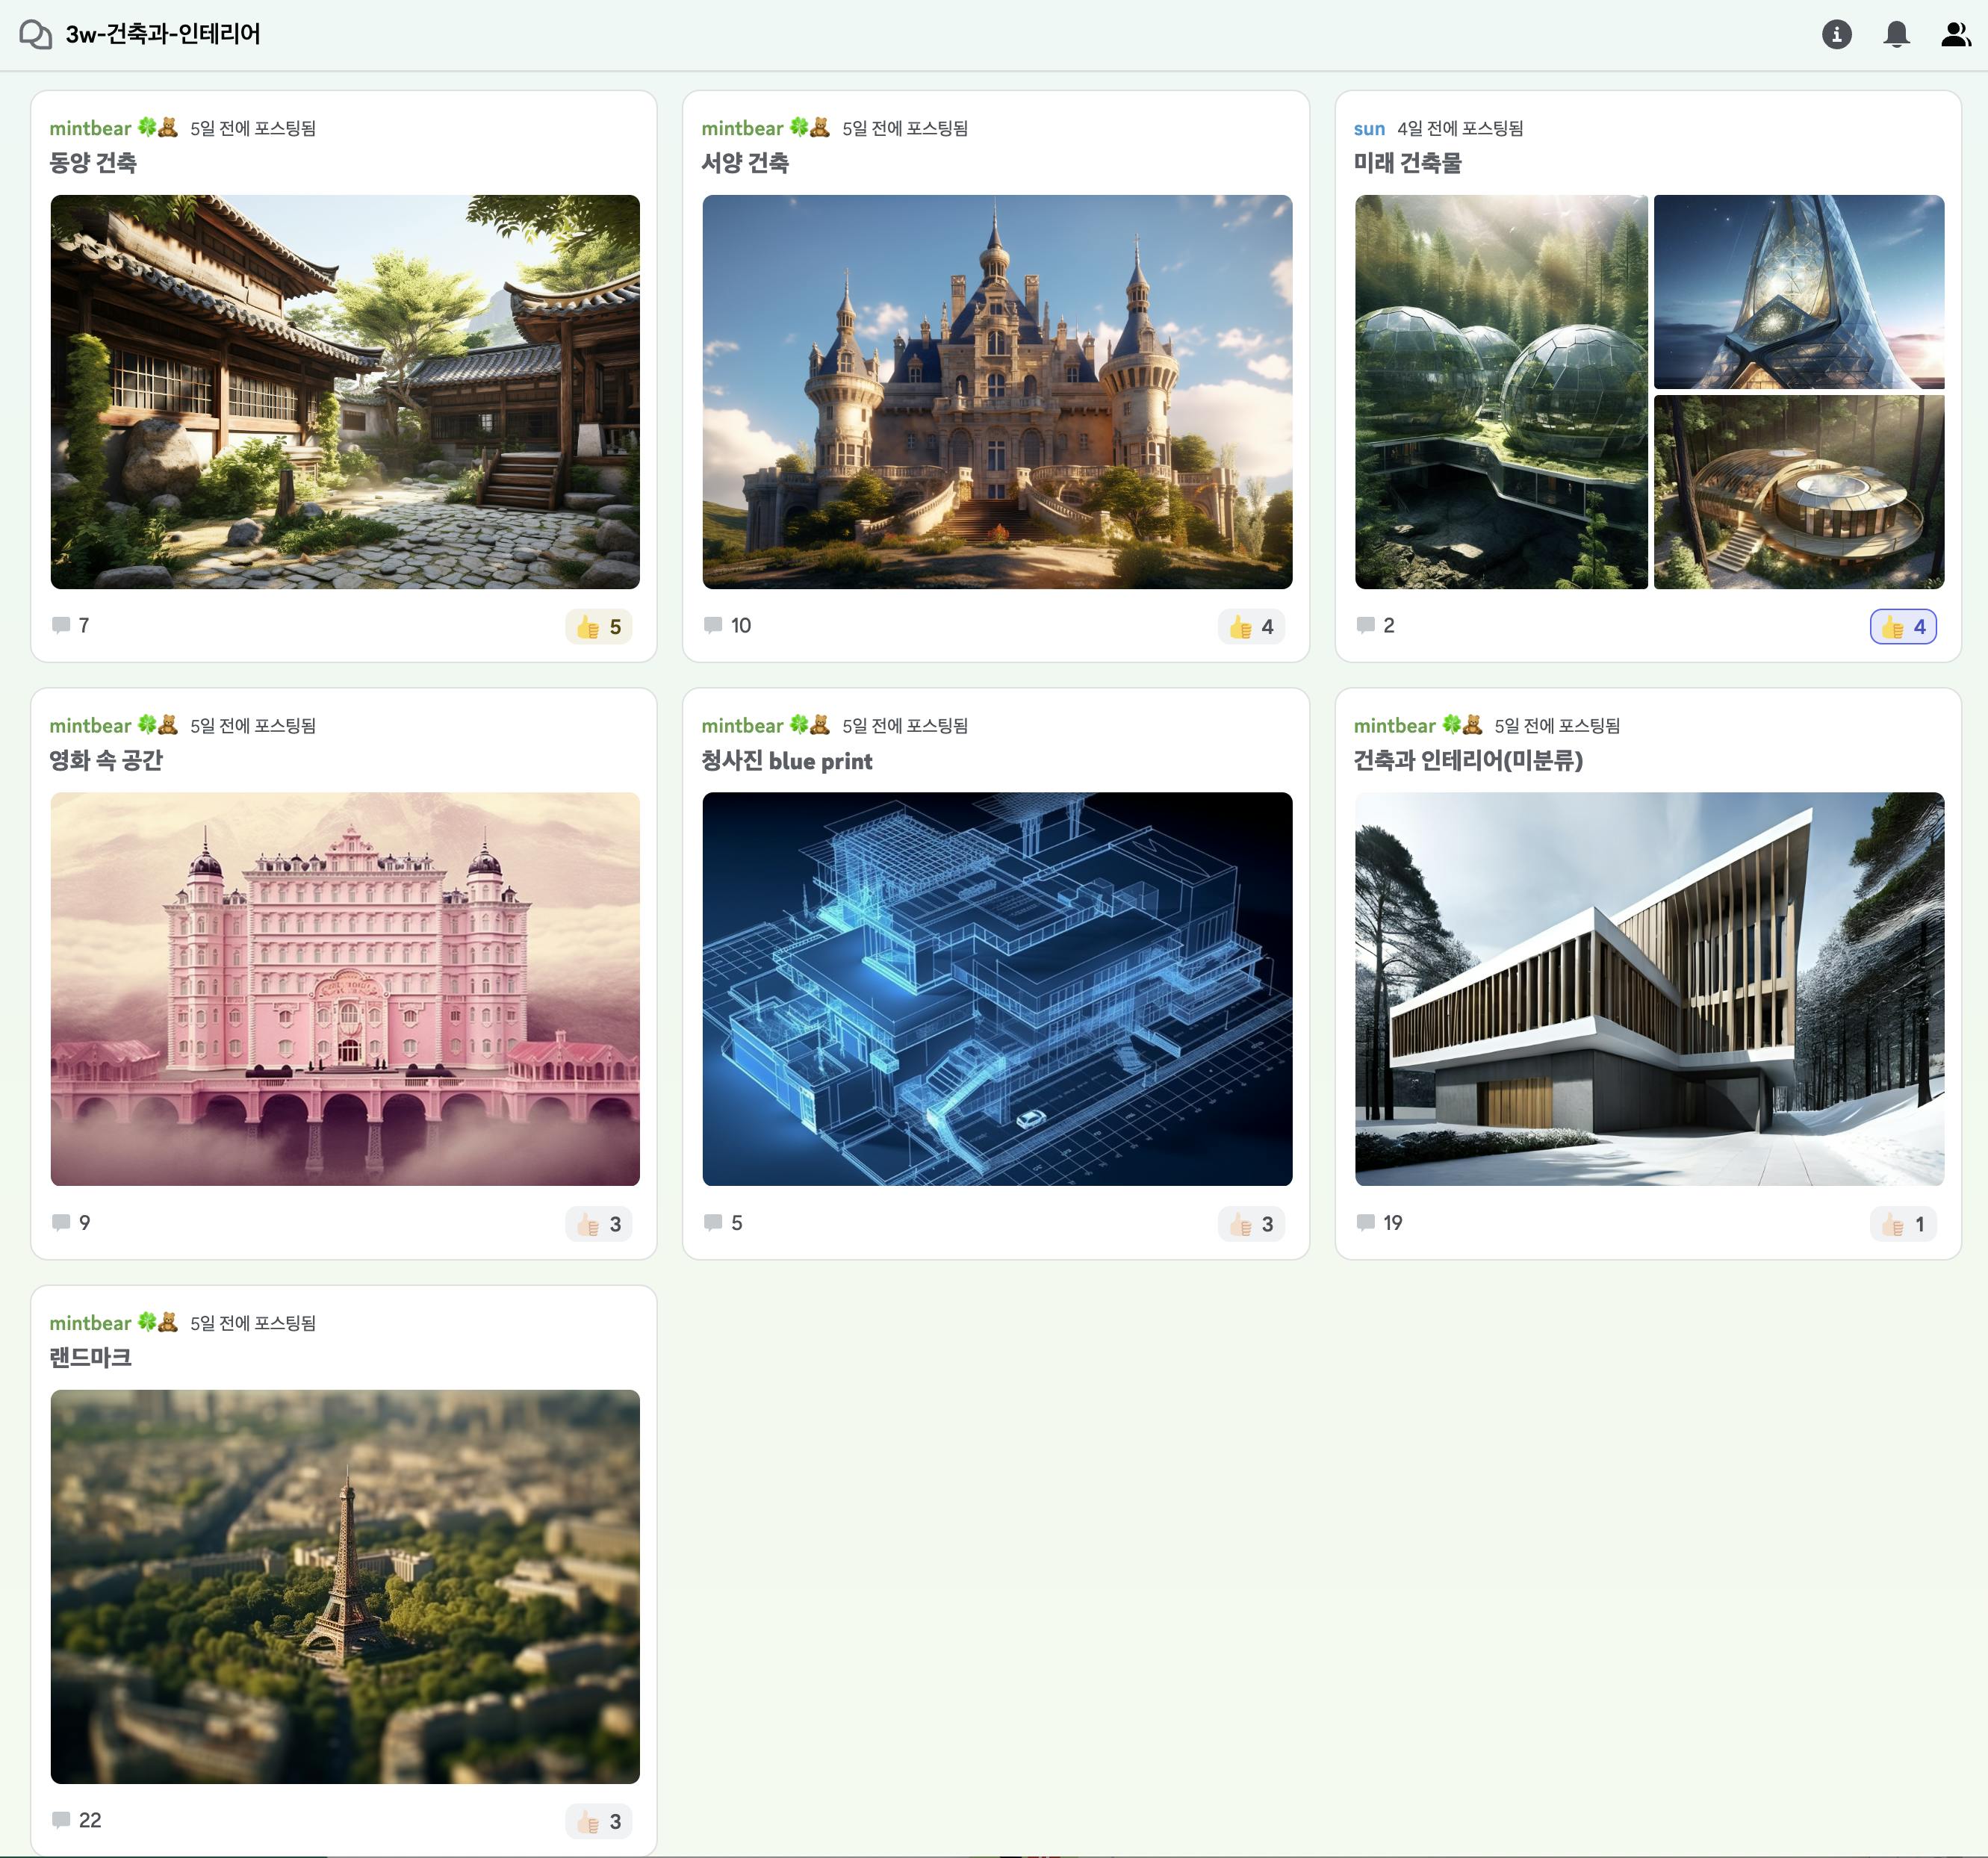Open the modern snowy building image
Screen dimensions: 1988x1858
(1649, 988)
